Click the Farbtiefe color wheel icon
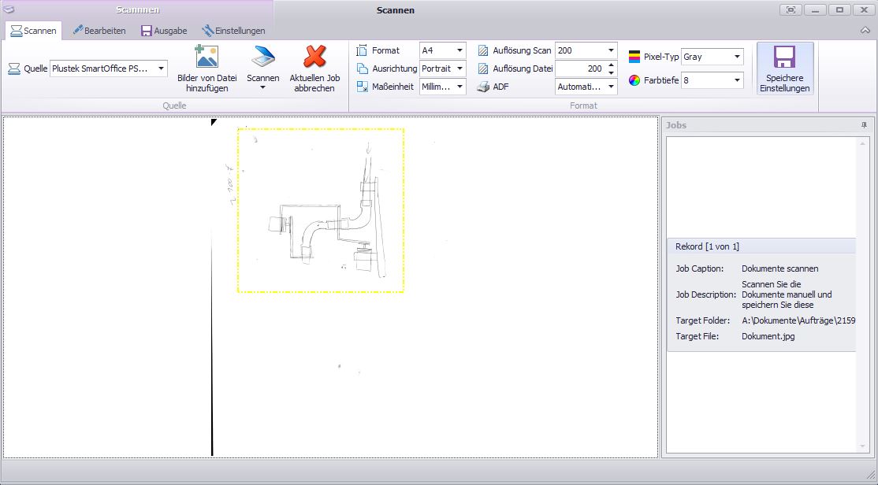 coord(634,80)
